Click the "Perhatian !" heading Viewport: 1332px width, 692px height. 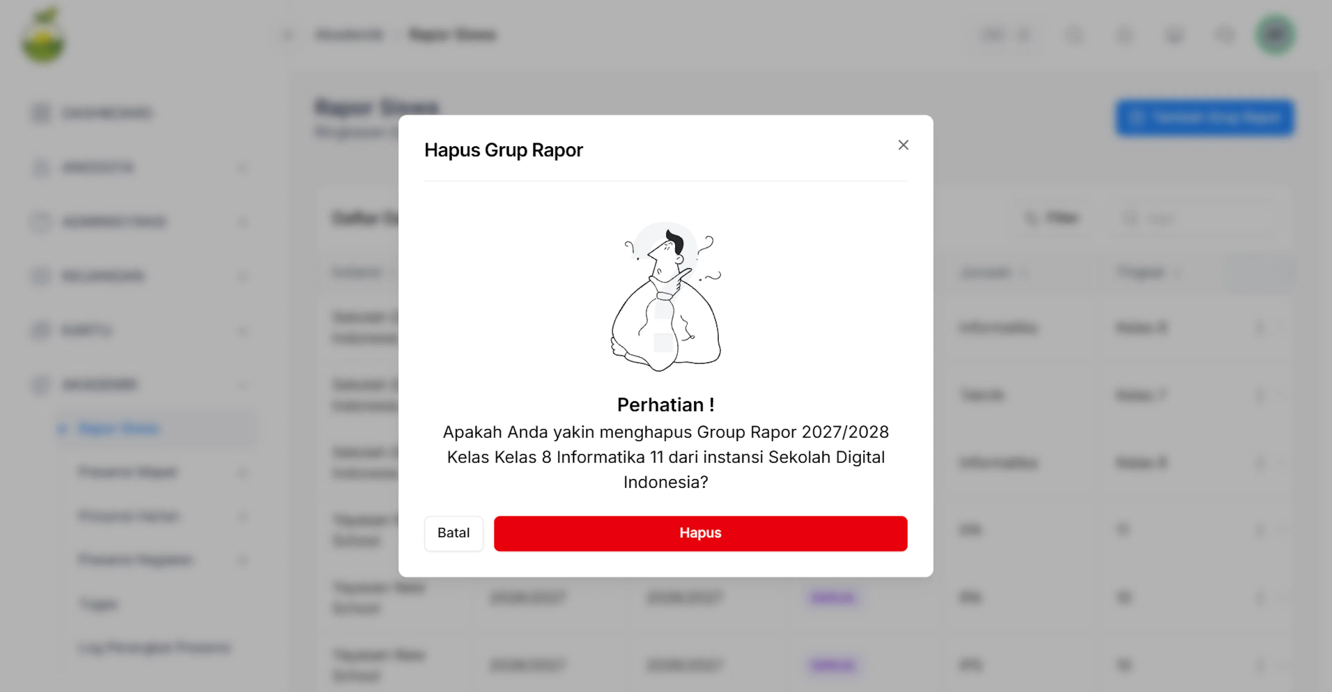666,405
